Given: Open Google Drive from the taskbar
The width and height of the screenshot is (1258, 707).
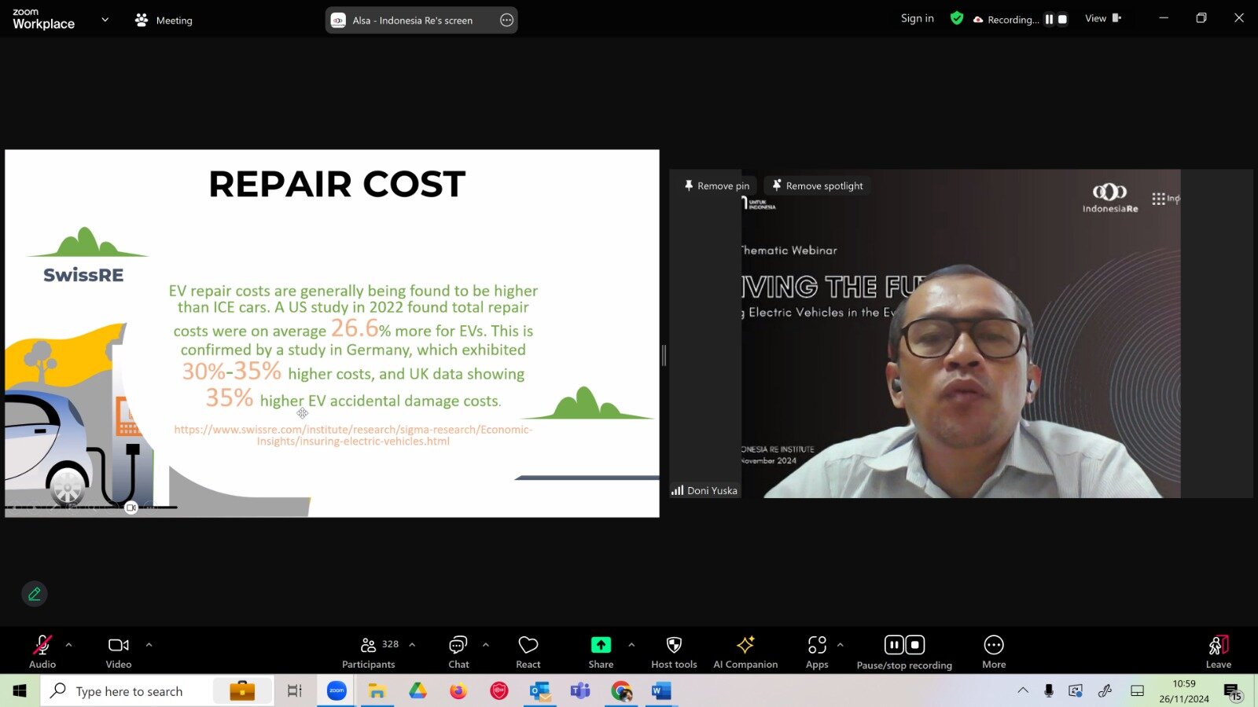Looking at the screenshot, I should (x=417, y=691).
